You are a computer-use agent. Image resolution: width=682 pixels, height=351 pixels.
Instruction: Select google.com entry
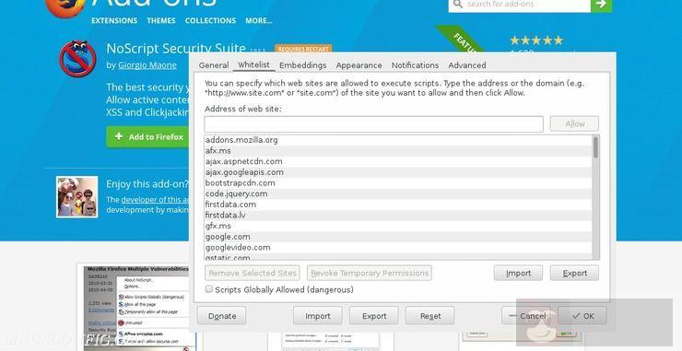click(x=398, y=237)
